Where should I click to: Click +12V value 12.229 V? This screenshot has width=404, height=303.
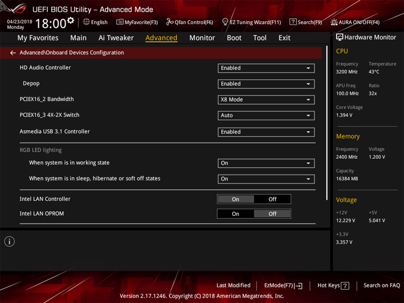[x=346, y=221]
